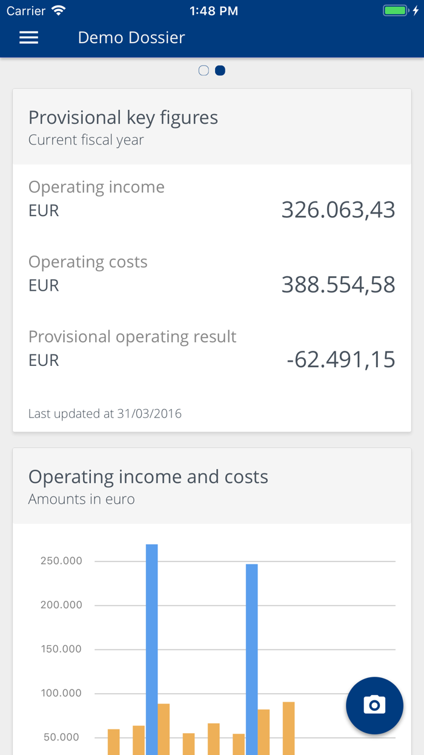Tap the 250.000 axis label

(x=61, y=561)
